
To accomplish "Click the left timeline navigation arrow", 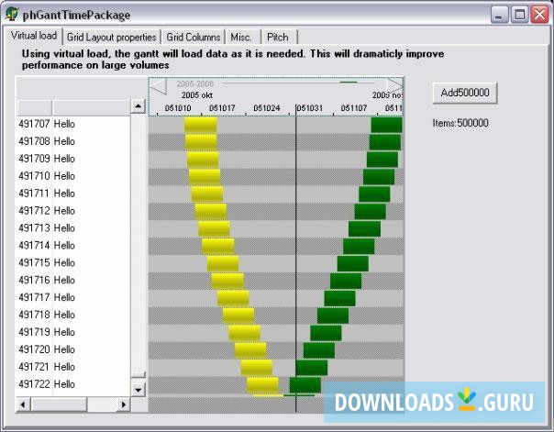I will pyautogui.click(x=159, y=86).
